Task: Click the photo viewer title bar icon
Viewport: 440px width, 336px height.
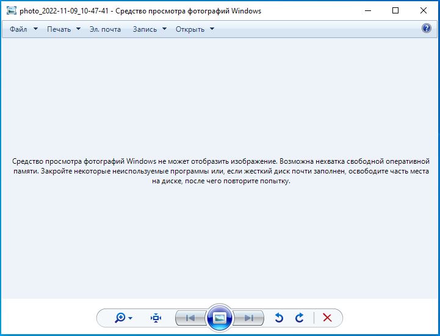Action: click(x=12, y=10)
